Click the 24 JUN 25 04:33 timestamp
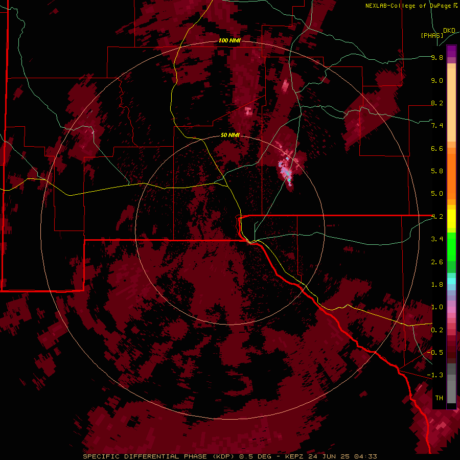Screen dimensions: 460x460 pyautogui.click(x=342, y=456)
